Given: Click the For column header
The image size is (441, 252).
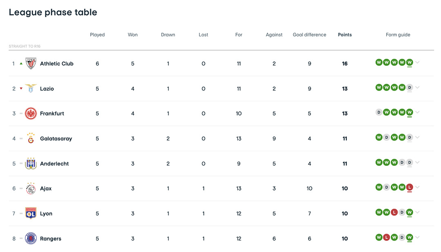Looking at the screenshot, I should tap(239, 35).
